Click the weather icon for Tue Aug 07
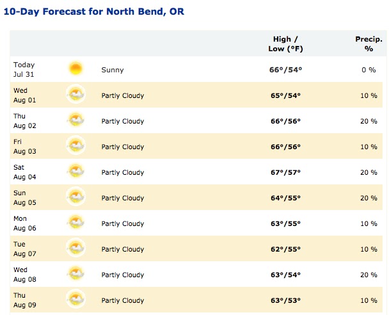The width and height of the screenshot is (389, 315). pos(75,248)
